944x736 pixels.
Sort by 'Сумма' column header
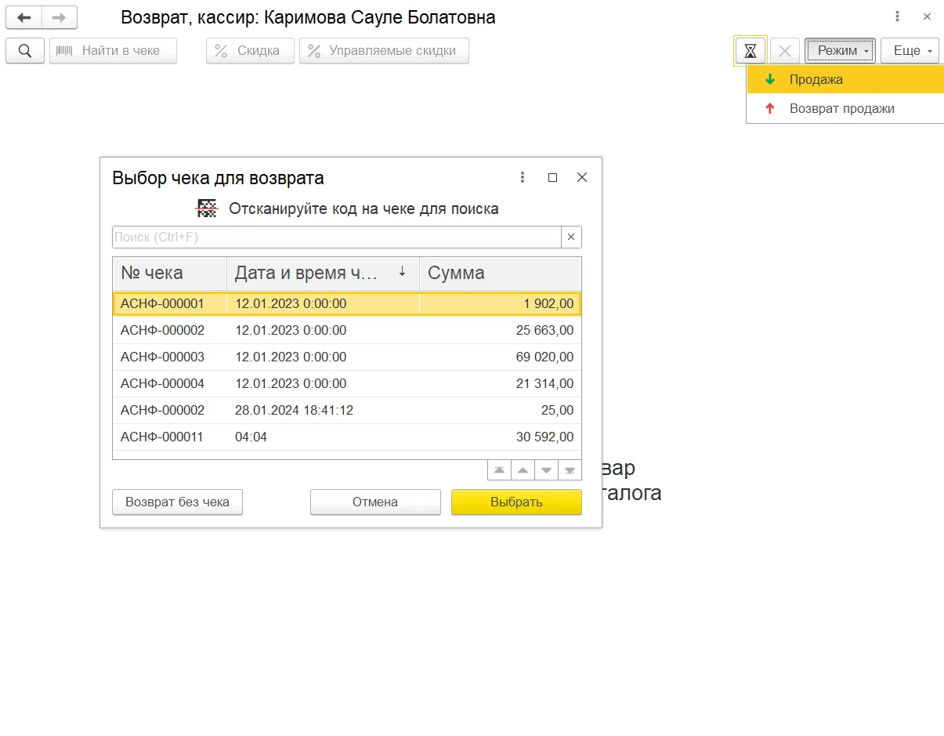coord(501,274)
